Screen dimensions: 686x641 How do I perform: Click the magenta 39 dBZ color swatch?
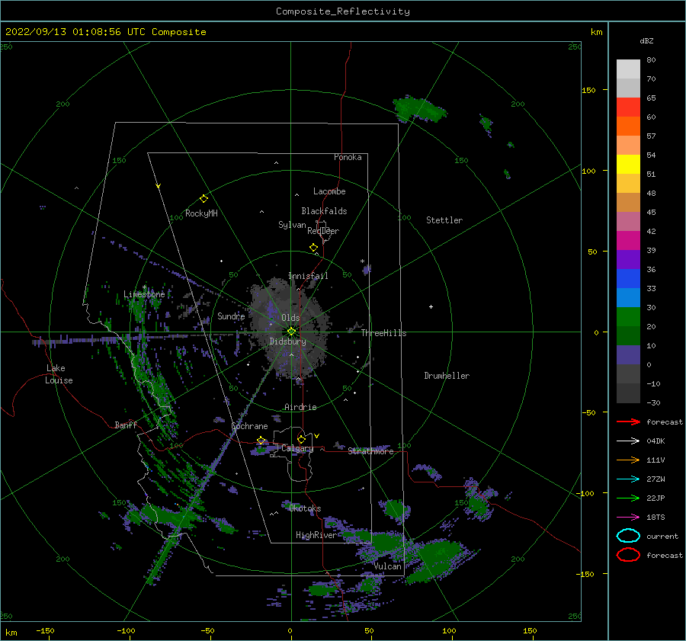point(628,241)
